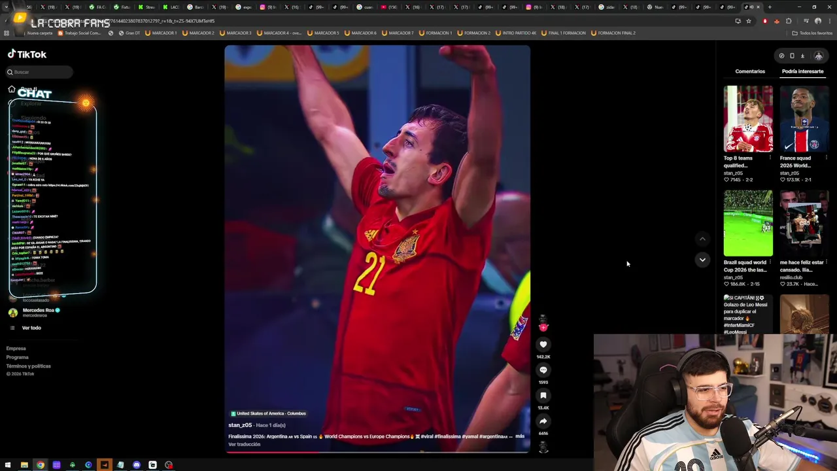Click the Ver todo list icon
Image resolution: width=837 pixels, height=471 pixels.
coord(13,328)
